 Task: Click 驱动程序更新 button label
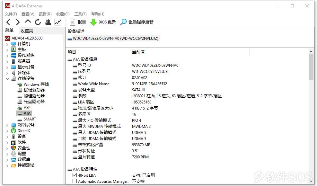pyautogui.click(x=141, y=22)
